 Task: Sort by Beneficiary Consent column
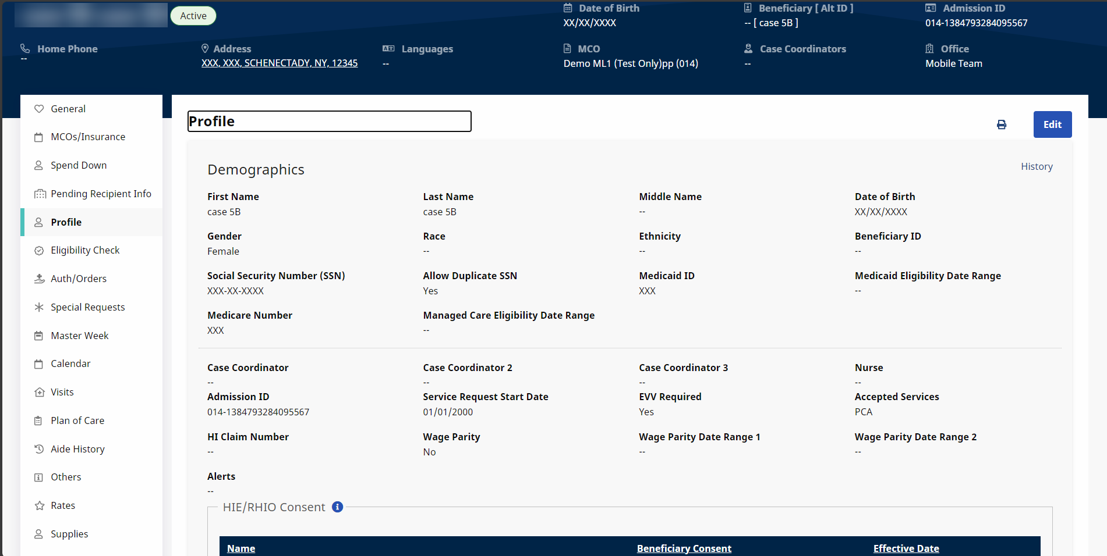click(x=684, y=548)
